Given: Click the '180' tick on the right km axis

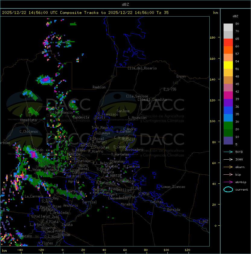Looking at the screenshot, I should tap(212, 38).
